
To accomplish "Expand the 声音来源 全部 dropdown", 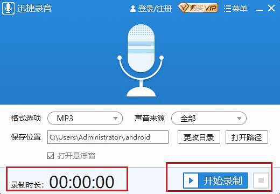I will pyautogui.click(x=209, y=118).
